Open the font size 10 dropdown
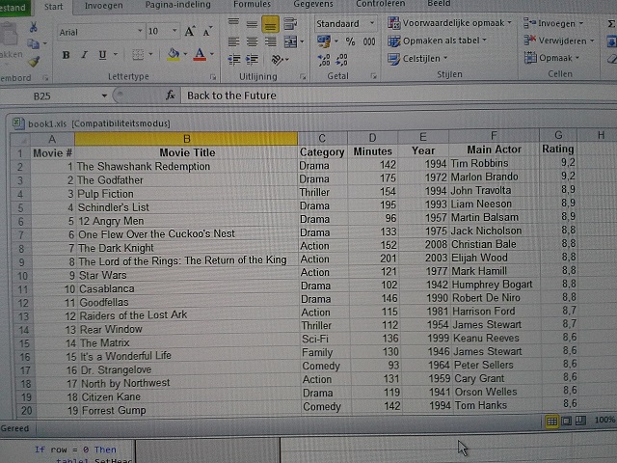The width and height of the screenshot is (617, 463). click(174, 31)
